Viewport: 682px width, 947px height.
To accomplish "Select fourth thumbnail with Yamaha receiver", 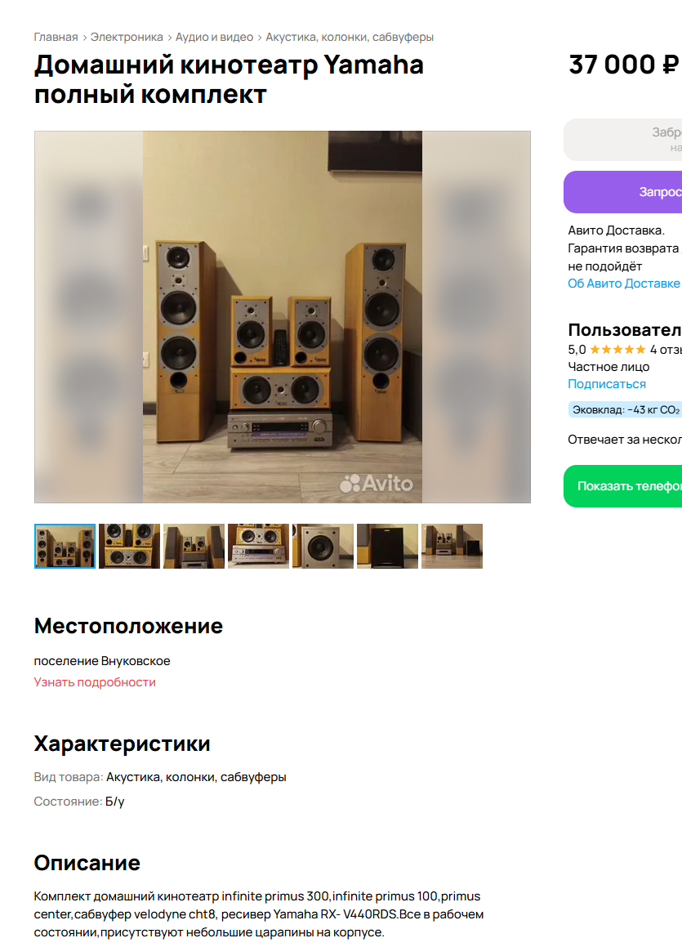I will (x=258, y=546).
